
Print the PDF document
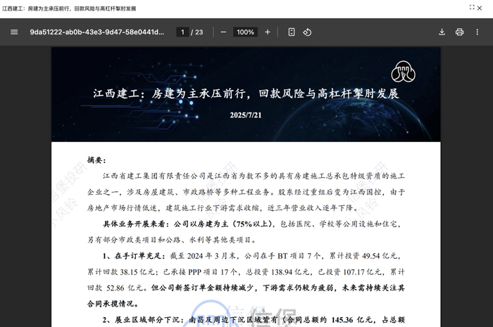459,32
